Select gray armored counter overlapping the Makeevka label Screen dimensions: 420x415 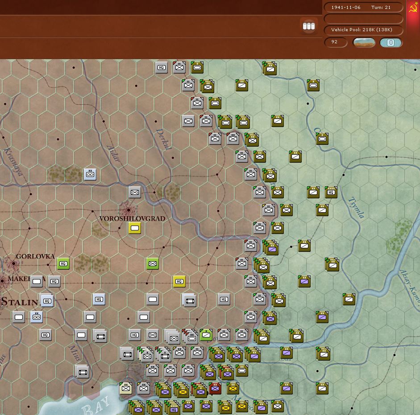click(37, 281)
